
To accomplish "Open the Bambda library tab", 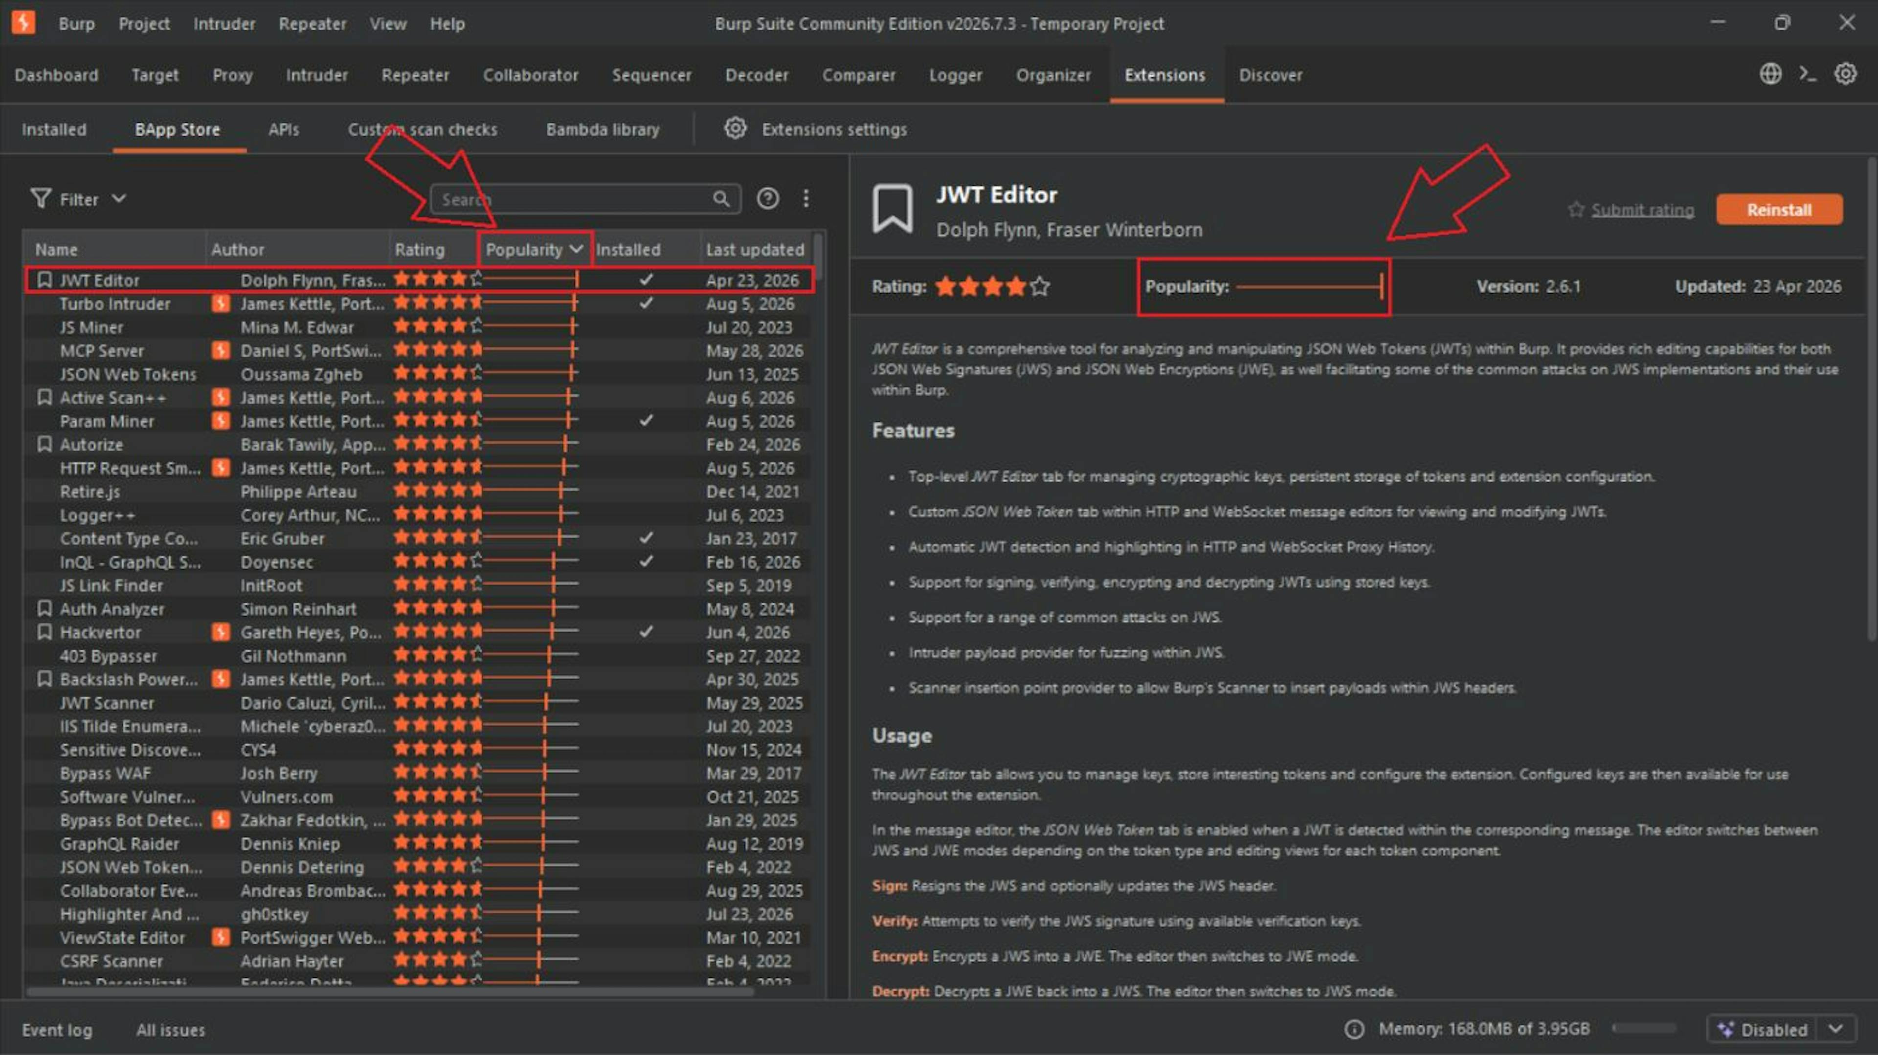I will (x=602, y=129).
